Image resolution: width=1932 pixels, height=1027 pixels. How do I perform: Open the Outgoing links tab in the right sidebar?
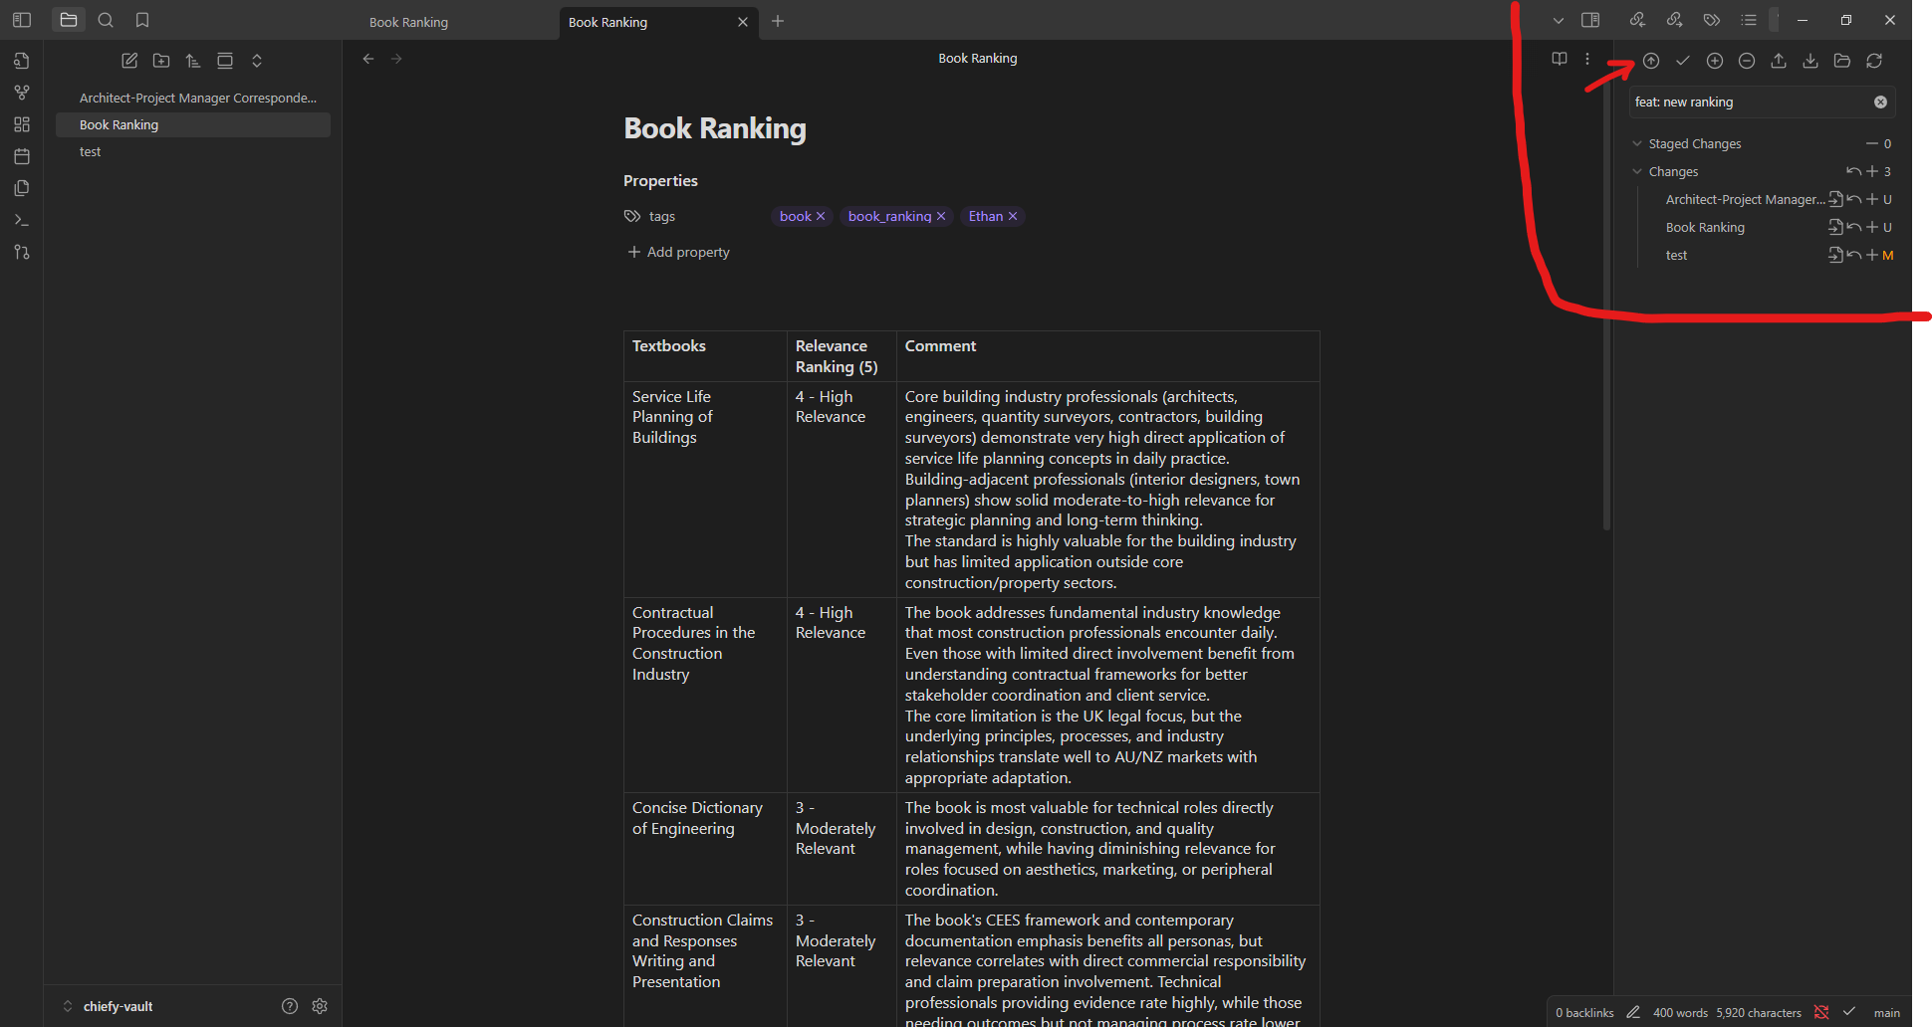(x=1675, y=20)
